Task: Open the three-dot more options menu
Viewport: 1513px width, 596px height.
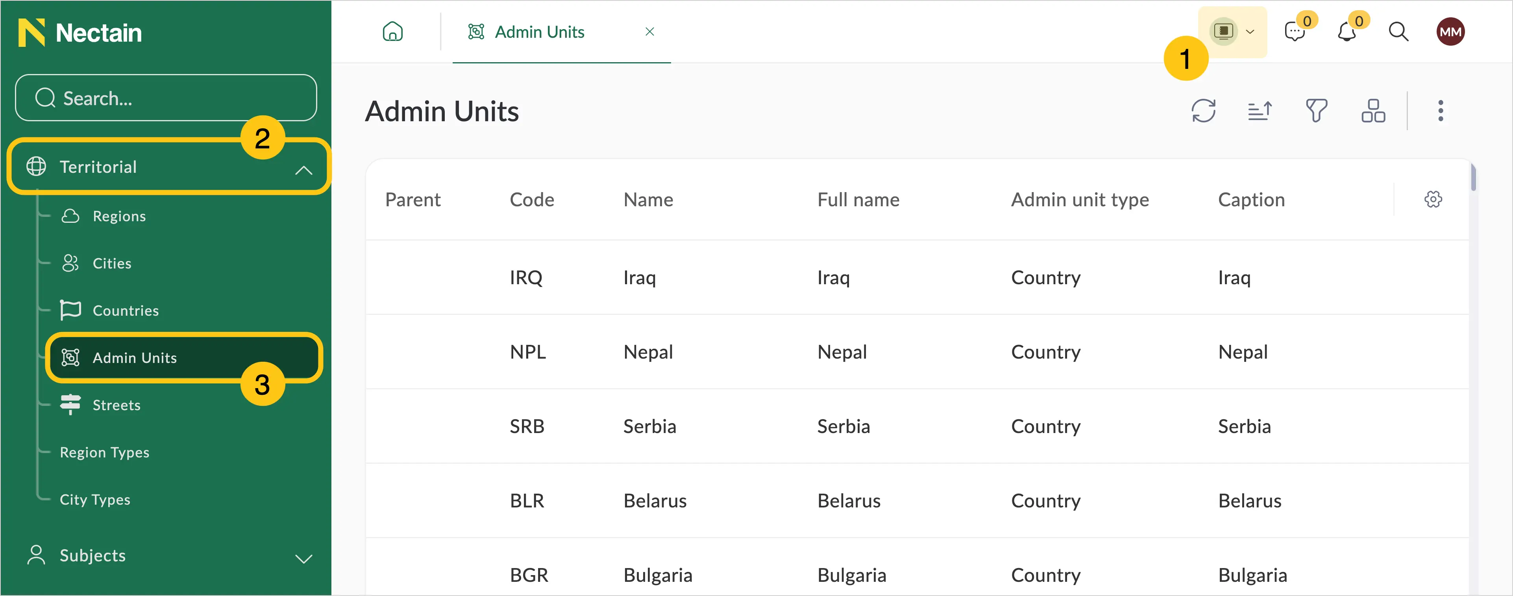Action: tap(1440, 110)
